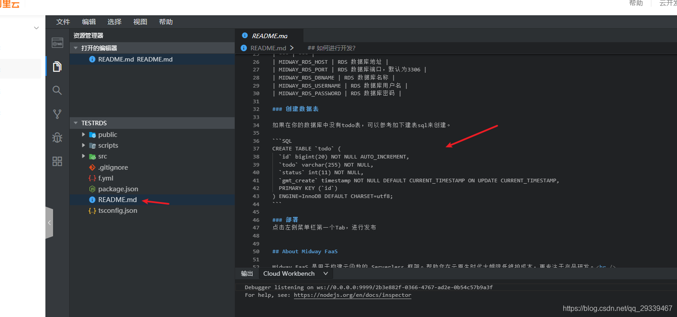Click the folder icon of scripts
677x317 pixels.
[92, 145]
